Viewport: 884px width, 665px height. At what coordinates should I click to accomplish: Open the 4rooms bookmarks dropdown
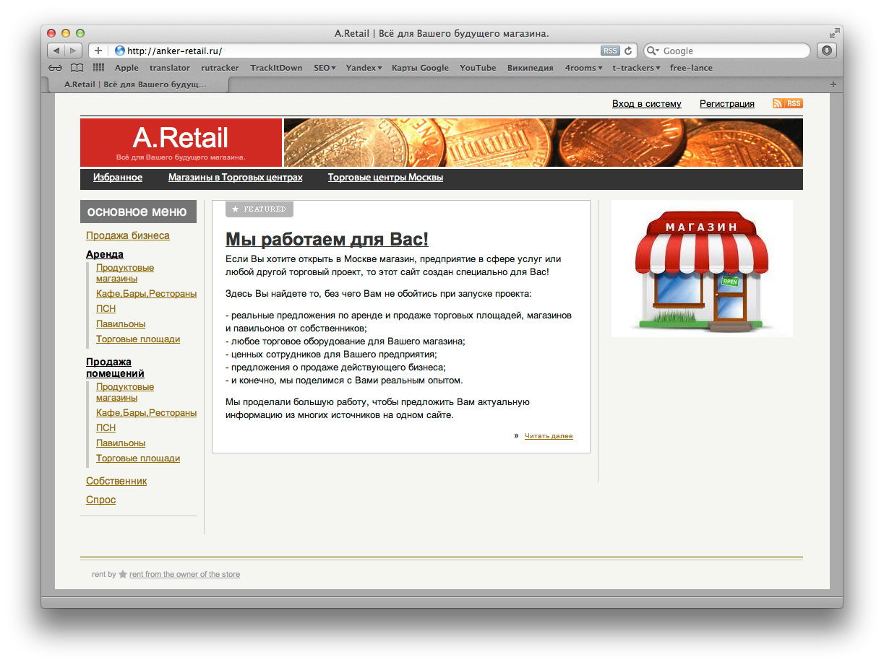(584, 68)
